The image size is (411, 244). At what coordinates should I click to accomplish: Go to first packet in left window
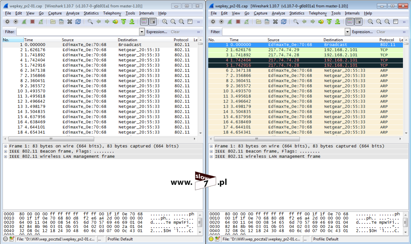tap(124, 22)
